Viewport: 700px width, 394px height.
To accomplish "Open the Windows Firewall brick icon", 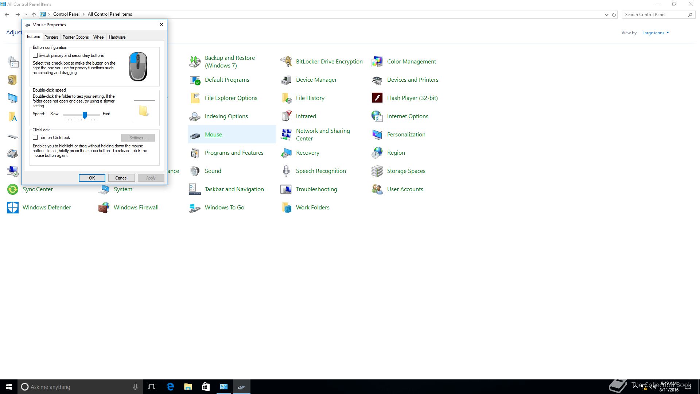I will point(104,208).
